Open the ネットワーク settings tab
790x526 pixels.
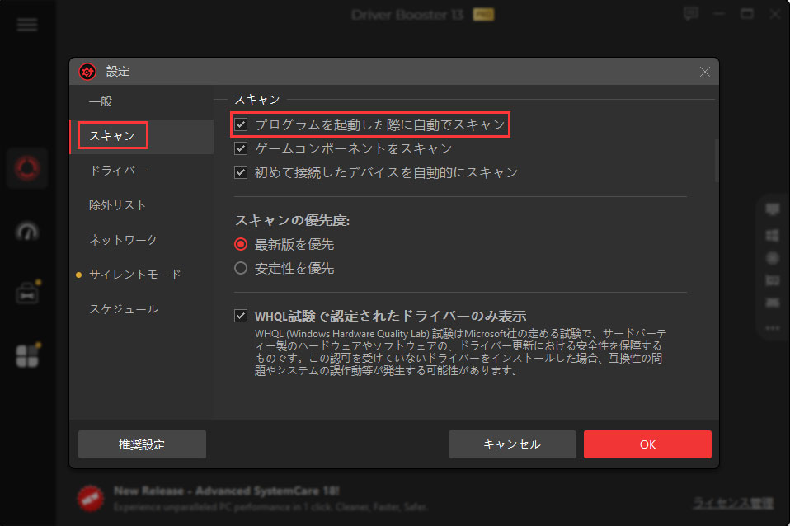point(142,240)
